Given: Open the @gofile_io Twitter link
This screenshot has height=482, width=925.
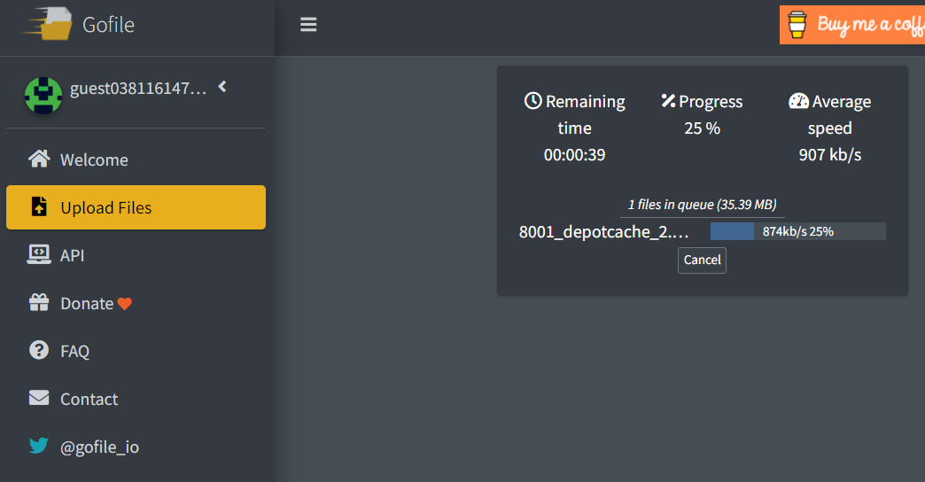Looking at the screenshot, I should pos(99,447).
